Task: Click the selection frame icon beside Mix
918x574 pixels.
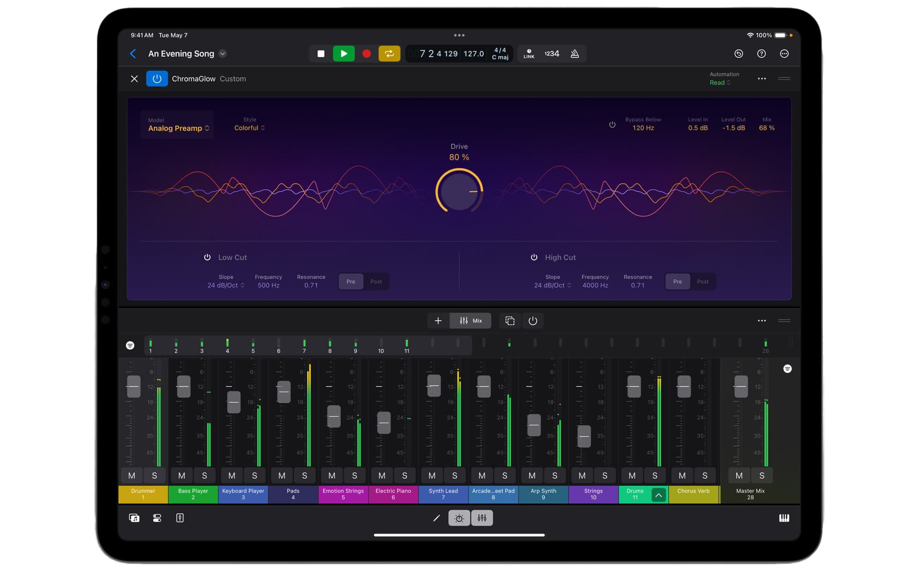Action: coord(510,321)
